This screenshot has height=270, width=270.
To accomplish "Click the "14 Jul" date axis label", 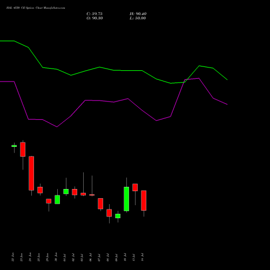I will coord(143,257).
